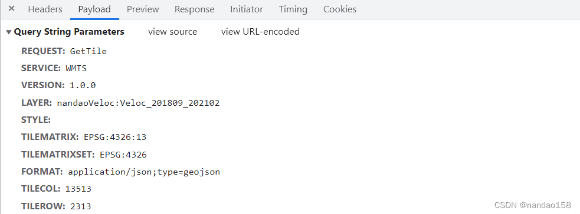Select the Payload tab
Screen dimensions: 580x214
click(x=94, y=9)
